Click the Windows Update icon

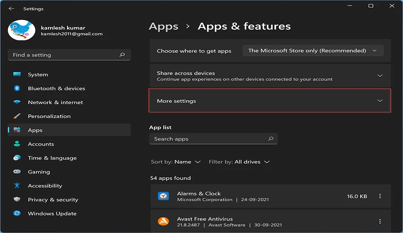(17, 213)
